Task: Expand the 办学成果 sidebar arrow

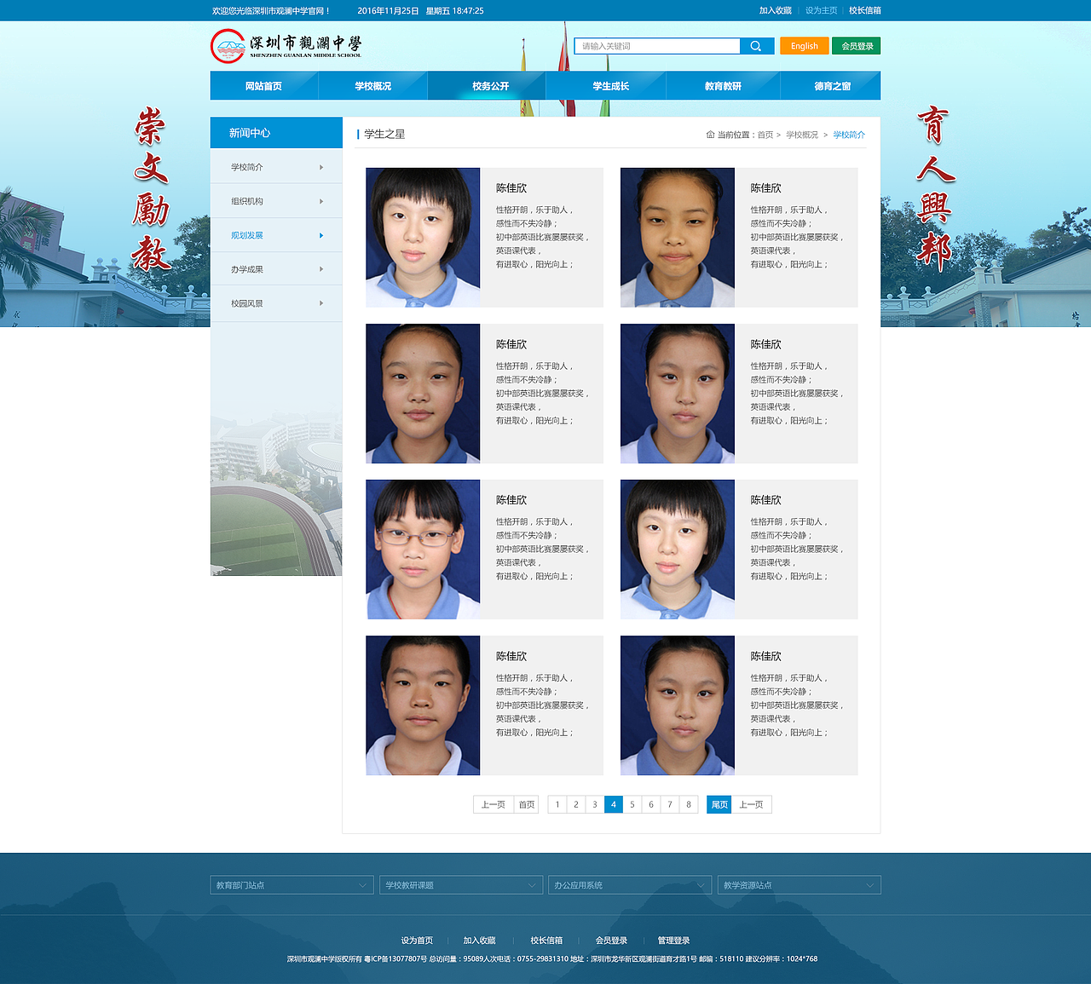Action: coord(321,269)
